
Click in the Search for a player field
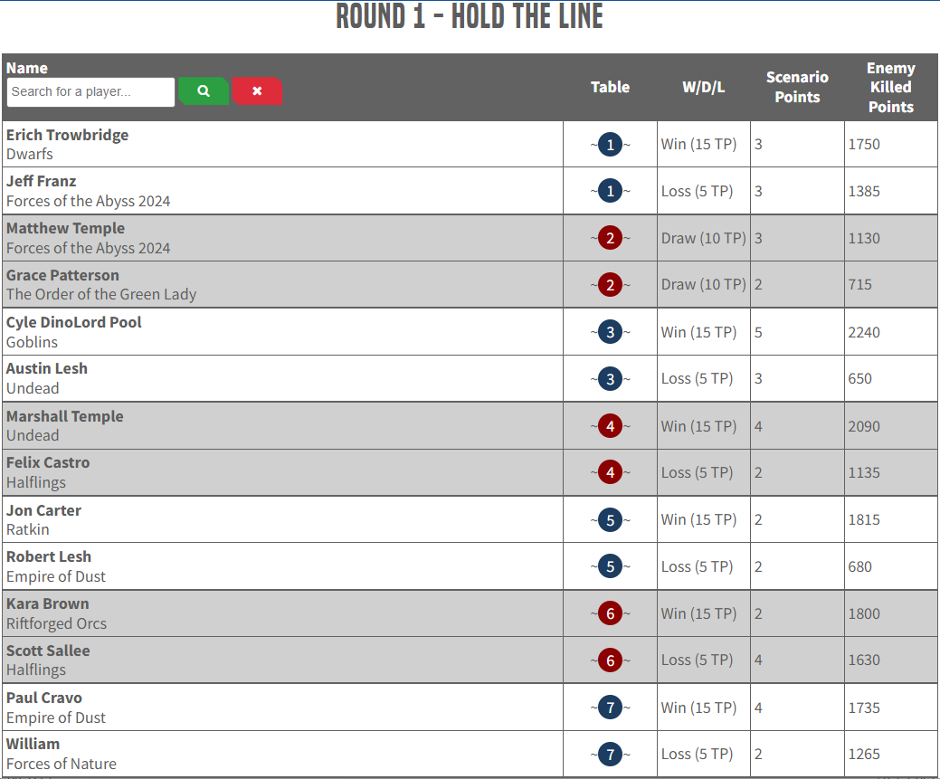pyautogui.click(x=90, y=91)
